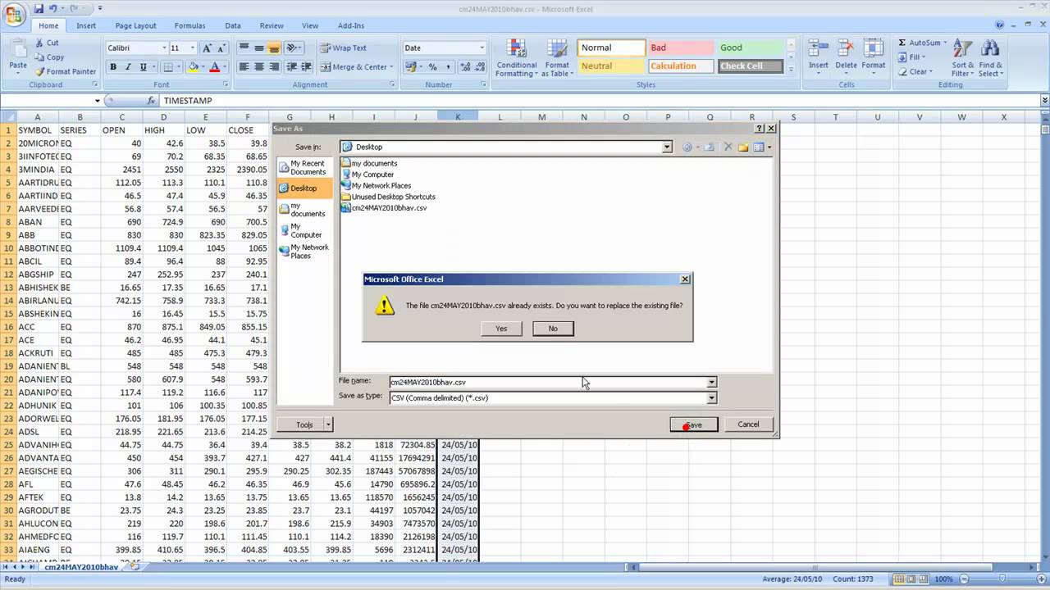Toggle Align Text Left

pyautogui.click(x=244, y=67)
